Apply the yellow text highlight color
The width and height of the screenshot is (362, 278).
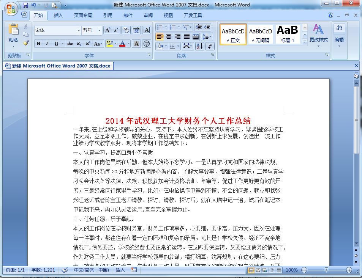coord(109,44)
